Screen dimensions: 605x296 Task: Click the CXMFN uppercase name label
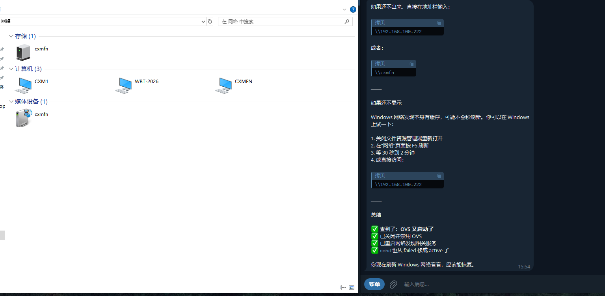244,82
